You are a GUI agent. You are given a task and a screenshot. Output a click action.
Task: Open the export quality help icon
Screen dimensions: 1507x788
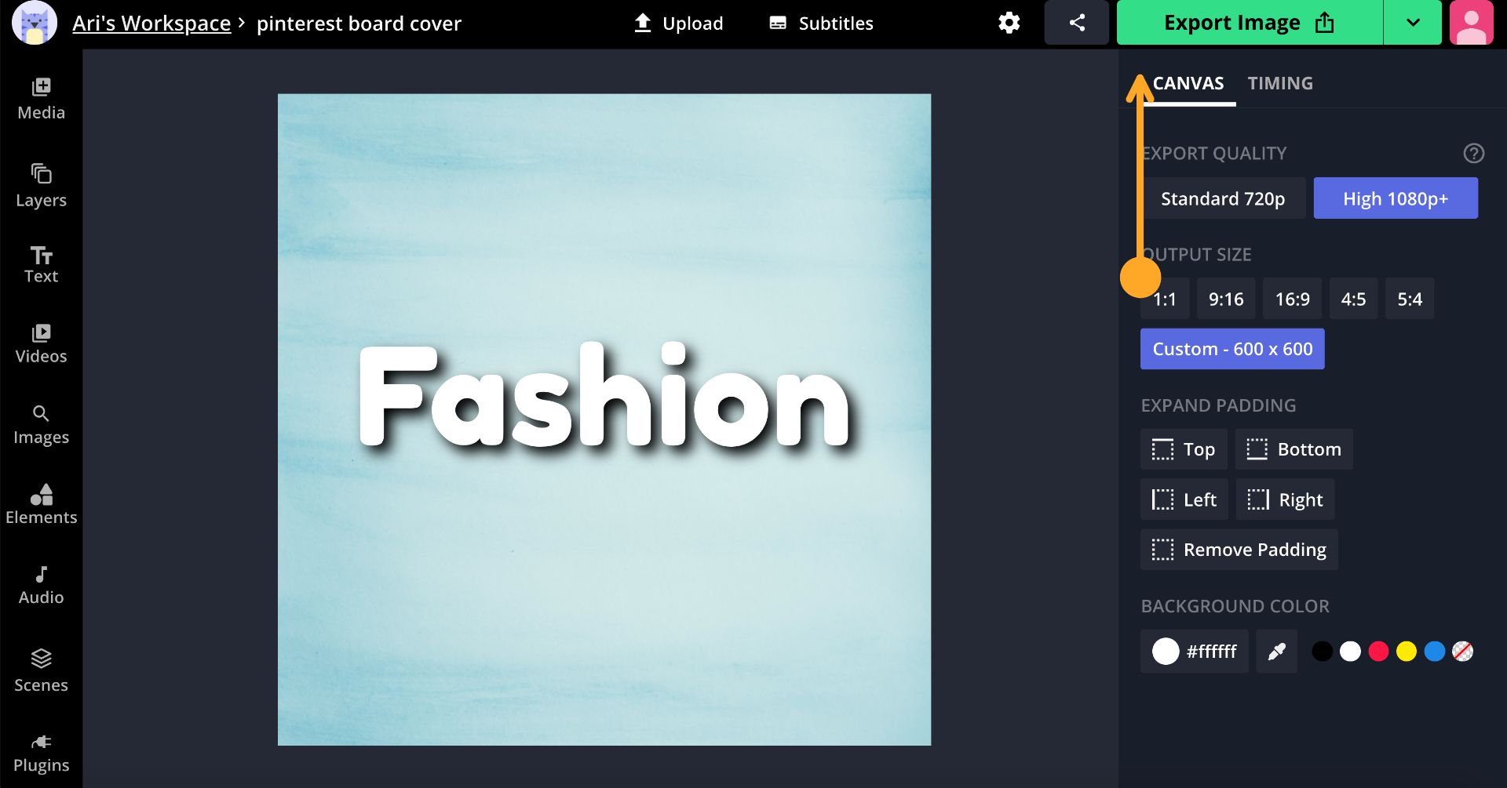1473,154
